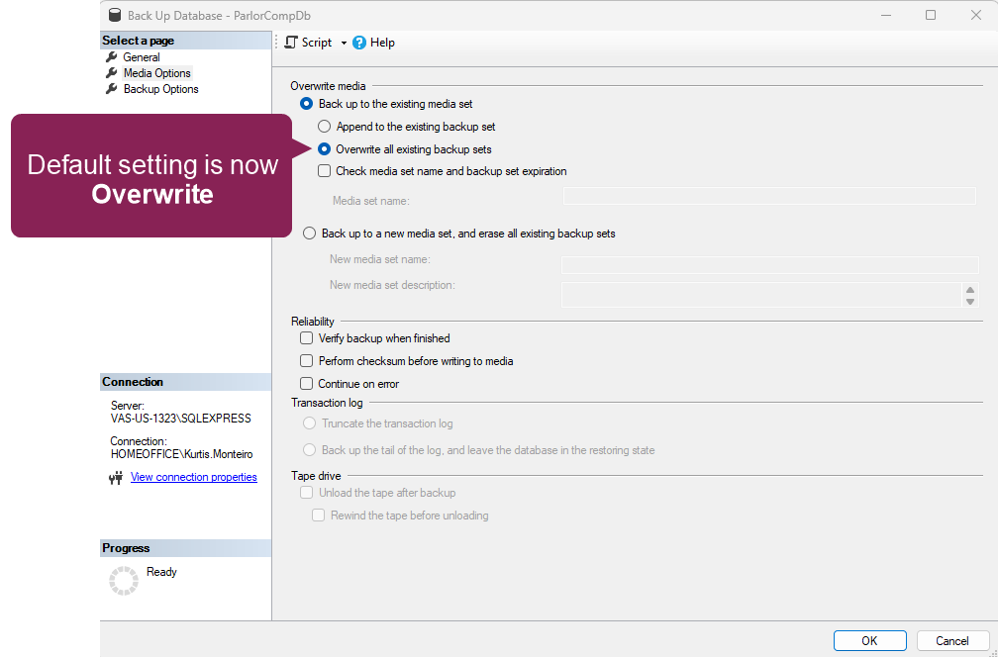Enable Verify backup when finished
Viewport: 998px width, 657px height.
coord(306,338)
